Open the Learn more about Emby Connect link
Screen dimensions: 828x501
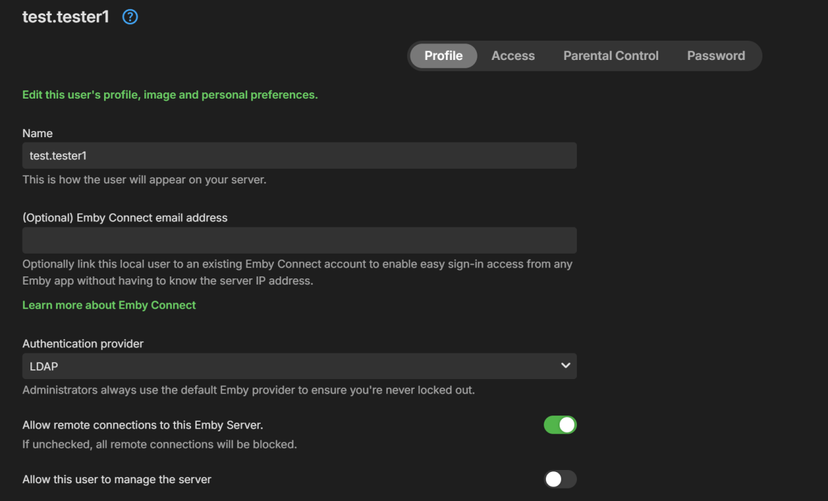pyautogui.click(x=109, y=305)
